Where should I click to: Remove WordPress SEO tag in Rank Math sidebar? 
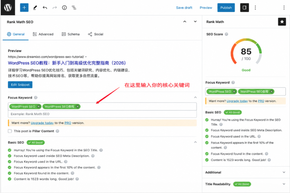coord(234,92)
